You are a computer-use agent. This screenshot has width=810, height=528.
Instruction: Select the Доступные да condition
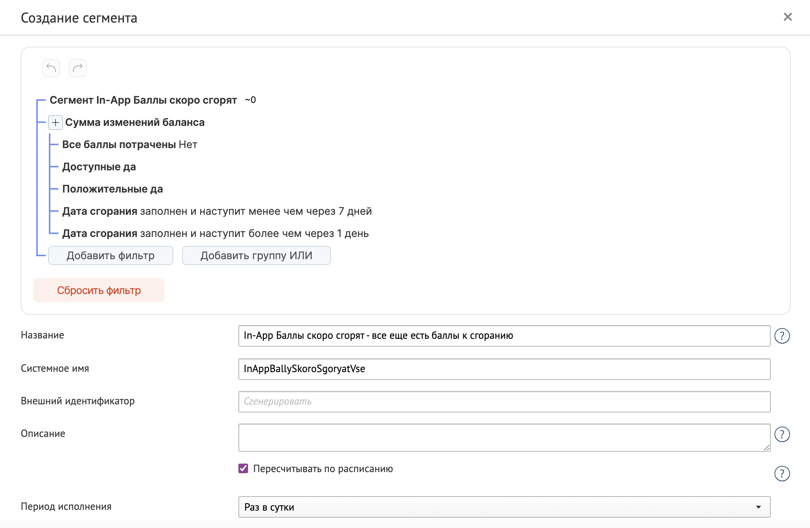point(99,167)
